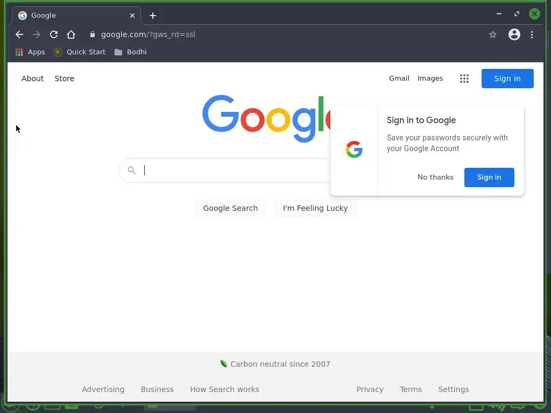The height and width of the screenshot is (413, 551).
Task: Go to Gmail
Action: point(399,79)
